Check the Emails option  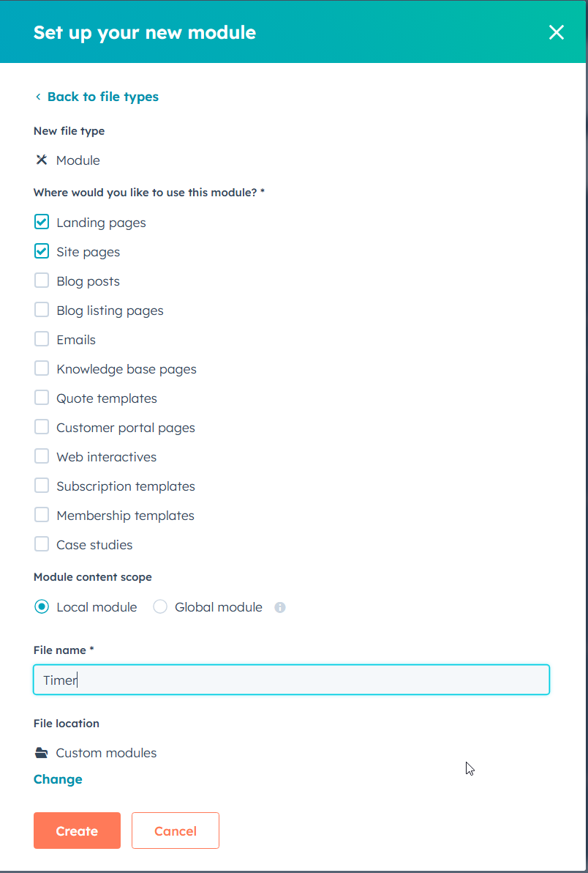coord(42,339)
